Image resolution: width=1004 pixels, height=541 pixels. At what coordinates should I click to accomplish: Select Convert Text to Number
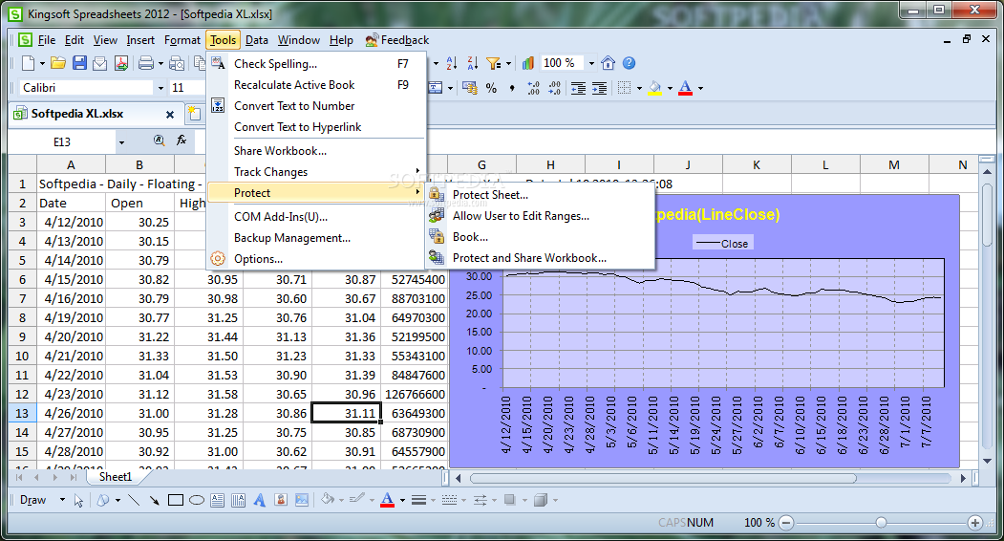tap(317, 106)
